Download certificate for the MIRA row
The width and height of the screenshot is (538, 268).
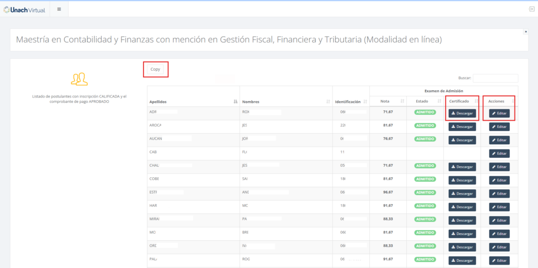click(462, 220)
